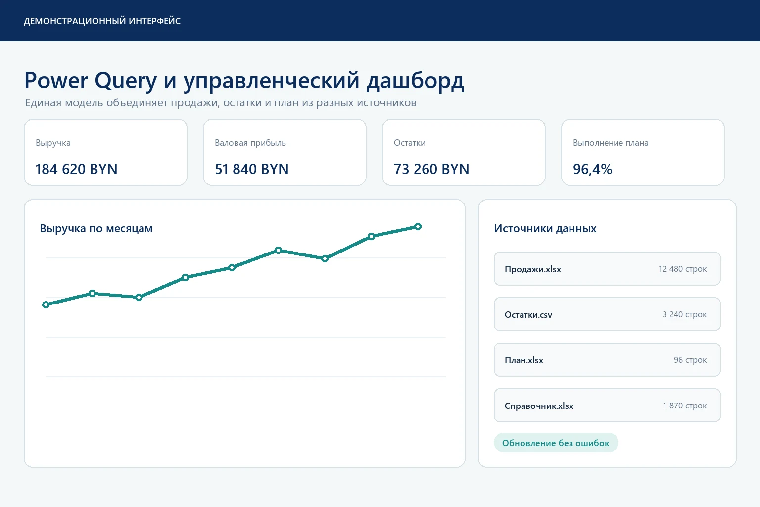Select the last data point on the revenue line
The image size is (760, 507).
point(418,227)
